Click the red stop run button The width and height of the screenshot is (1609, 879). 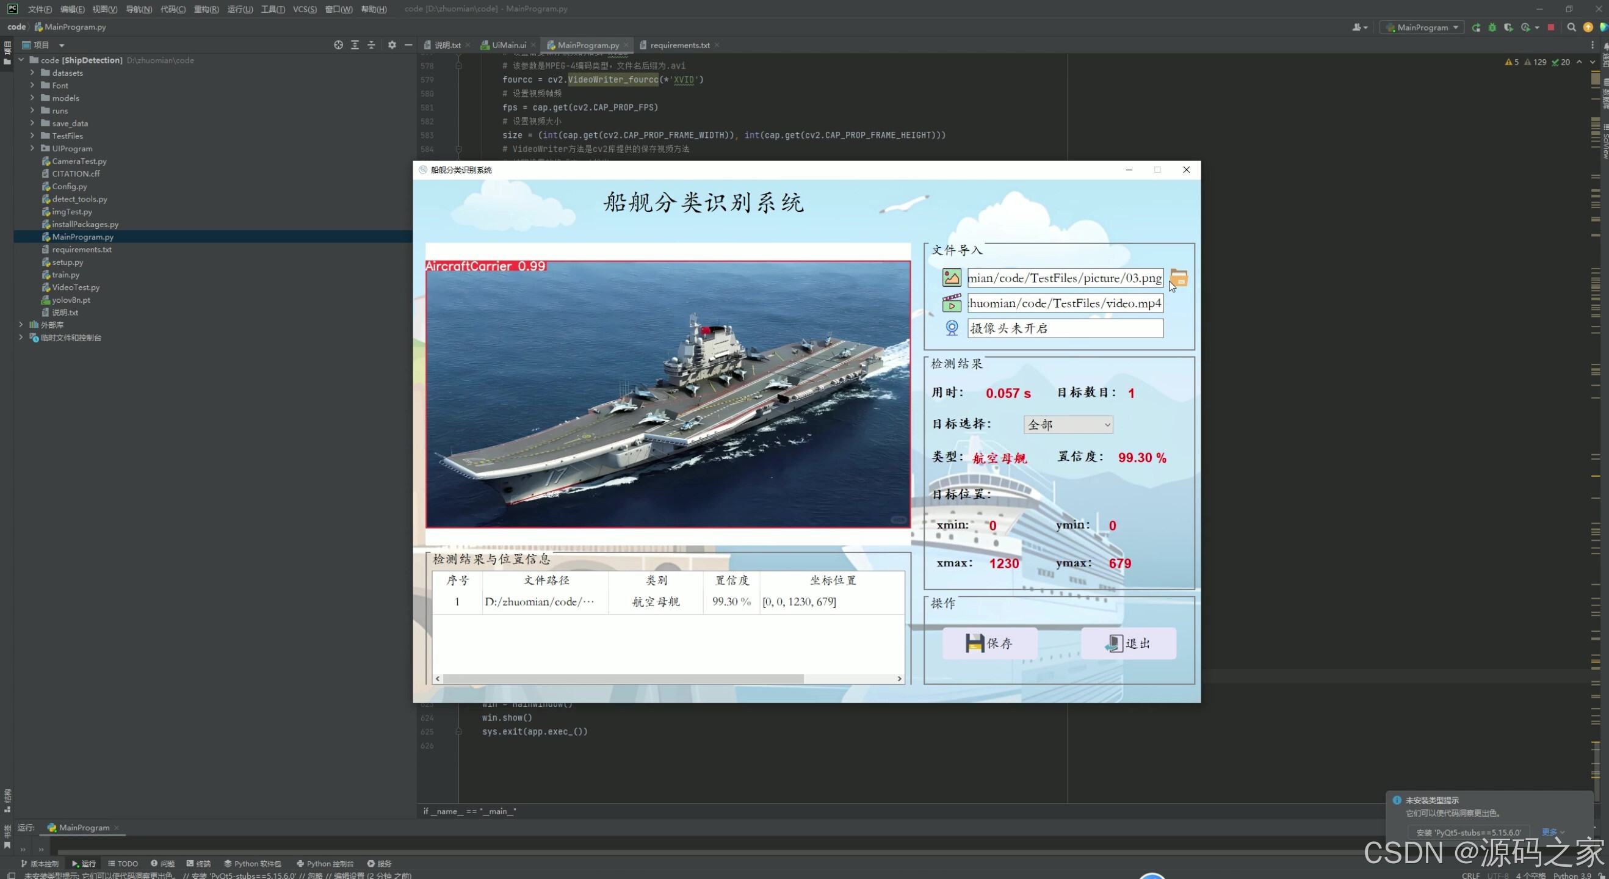click(x=1550, y=27)
